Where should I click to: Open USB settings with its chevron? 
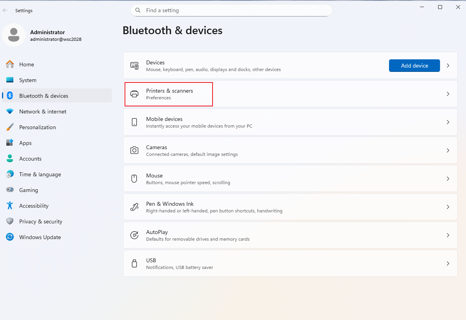click(x=448, y=263)
